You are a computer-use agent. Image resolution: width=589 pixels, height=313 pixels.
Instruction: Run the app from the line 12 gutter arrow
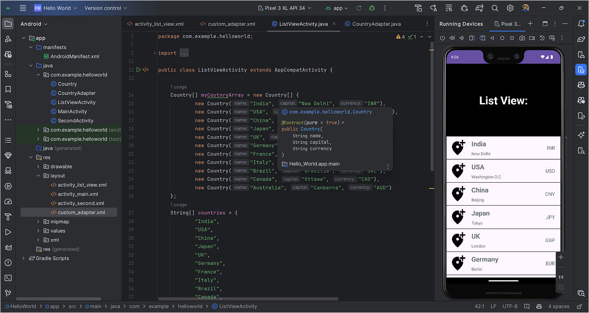click(x=139, y=69)
